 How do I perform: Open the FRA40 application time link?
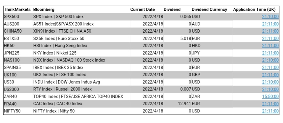(x=270, y=104)
